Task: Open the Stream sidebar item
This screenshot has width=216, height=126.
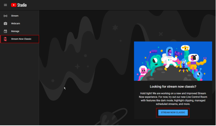Action: (x=20, y=16)
